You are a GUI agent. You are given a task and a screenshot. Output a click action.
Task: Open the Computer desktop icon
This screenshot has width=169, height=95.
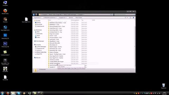pyautogui.click(x=5, y=3)
